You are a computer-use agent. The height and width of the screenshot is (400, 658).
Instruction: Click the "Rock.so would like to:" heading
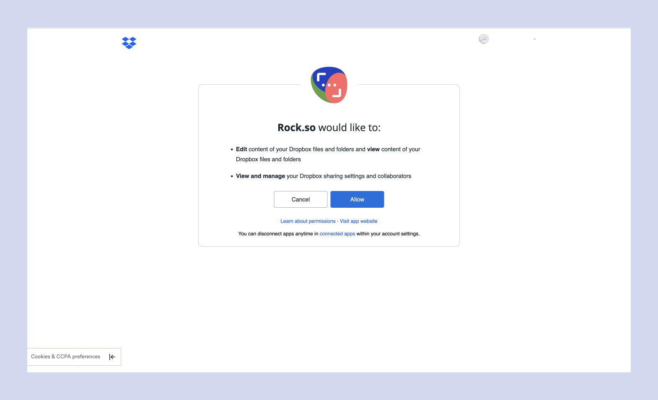(329, 128)
